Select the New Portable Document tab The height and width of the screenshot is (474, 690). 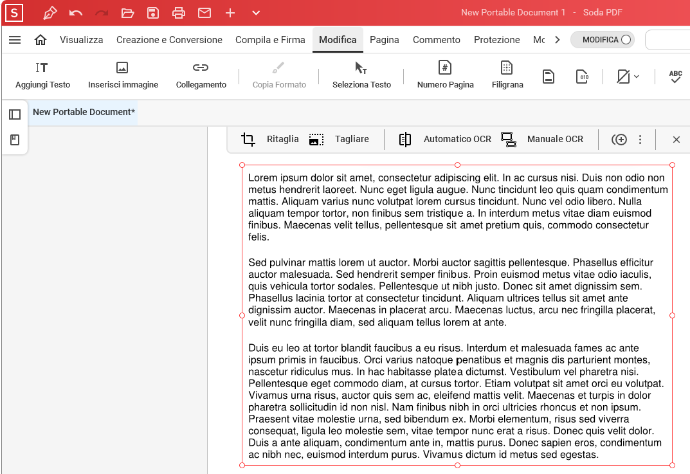coord(84,112)
